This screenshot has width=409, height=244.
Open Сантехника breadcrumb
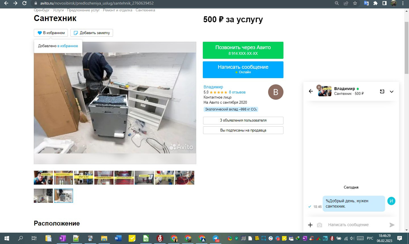click(145, 10)
